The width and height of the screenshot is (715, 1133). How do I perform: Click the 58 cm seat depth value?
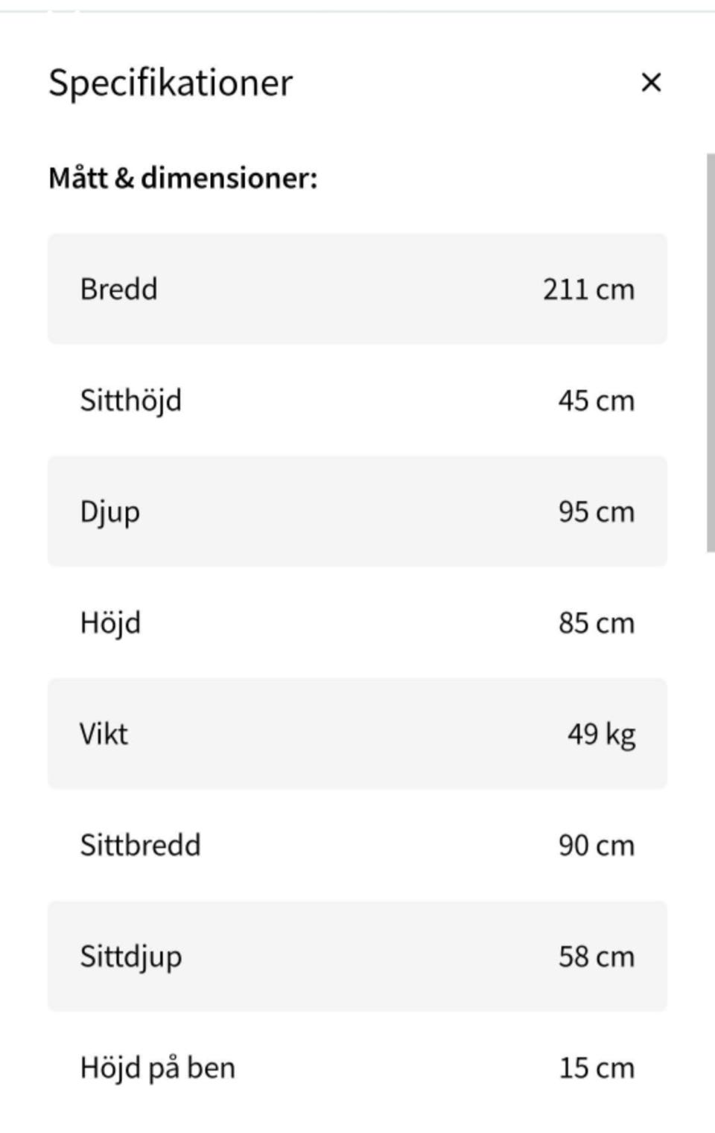[x=596, y=957]
